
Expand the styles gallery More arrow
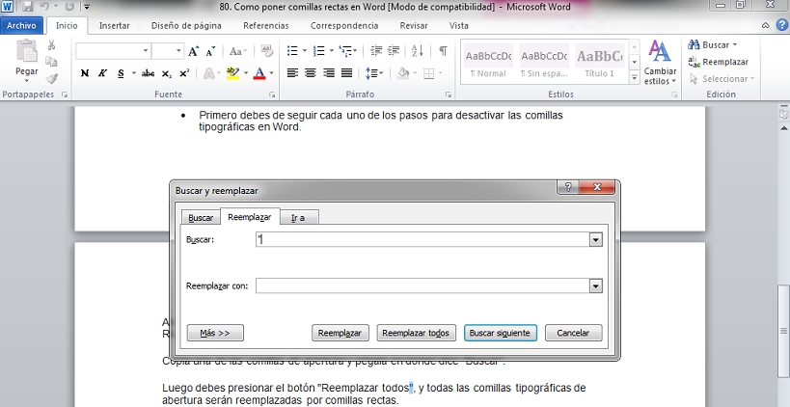635,77
